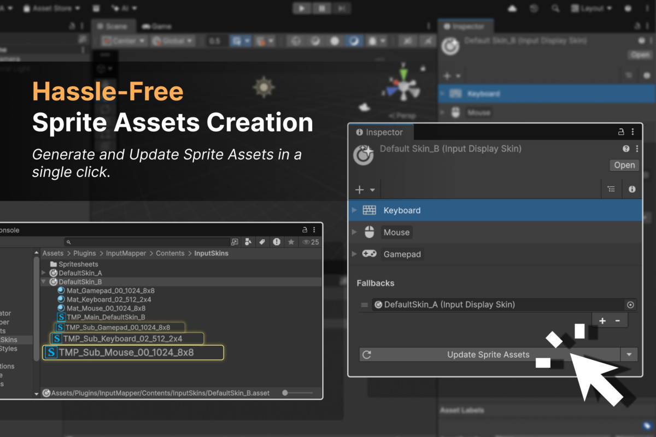This screenshot has height=437, width=656.
Task: Select Mat_Keyboard_02_512_2x4 material
Action: [x=104, y=299]
